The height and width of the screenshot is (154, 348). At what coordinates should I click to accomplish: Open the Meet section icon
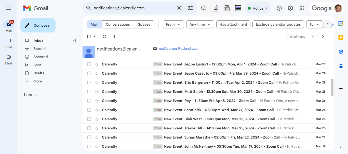tap(9, 59)
